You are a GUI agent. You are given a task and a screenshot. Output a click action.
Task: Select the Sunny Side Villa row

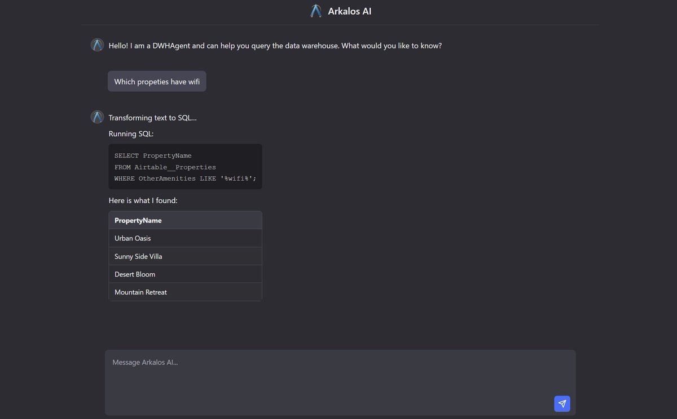185,256
